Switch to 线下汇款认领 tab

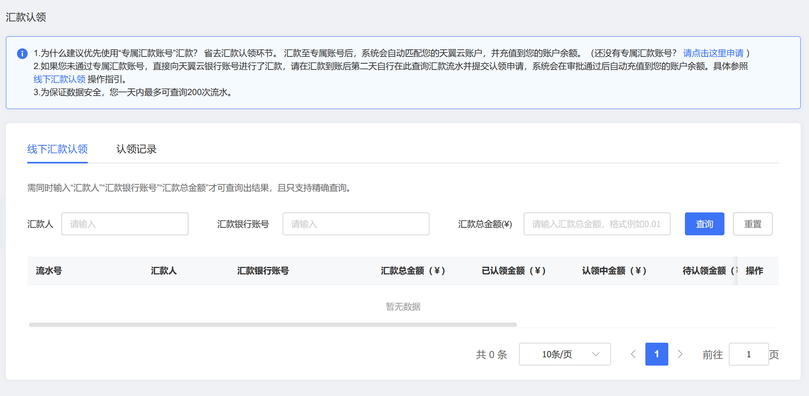57,149
